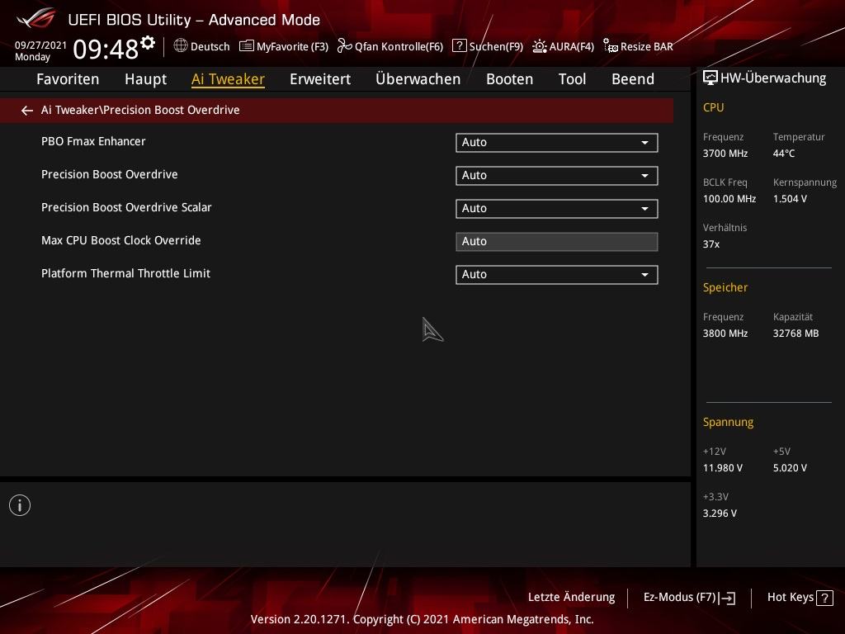Click the Resize BAR button
The width and height of the screenshot is (845, 634).
[x=639, y=46]
